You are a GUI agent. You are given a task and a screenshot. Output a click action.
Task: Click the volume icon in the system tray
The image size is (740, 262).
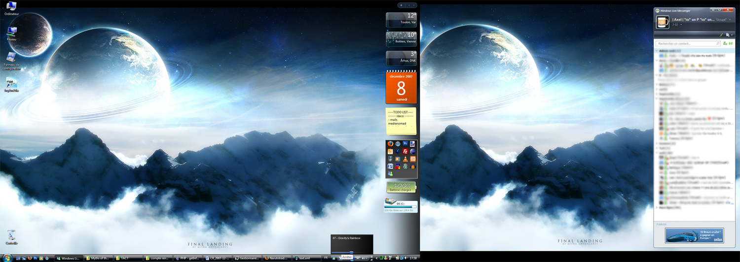click(406, 258)
